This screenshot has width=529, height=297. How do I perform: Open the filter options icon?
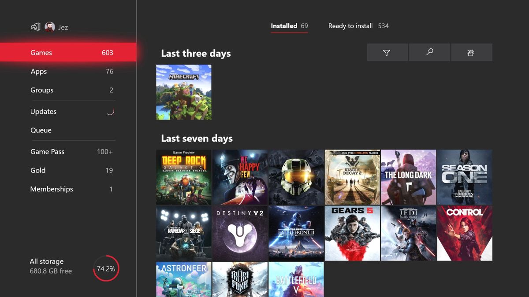coord(387,52)
